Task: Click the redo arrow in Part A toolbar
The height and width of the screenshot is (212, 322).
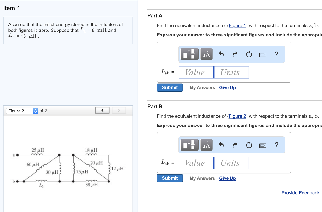Action: (235, 54)
